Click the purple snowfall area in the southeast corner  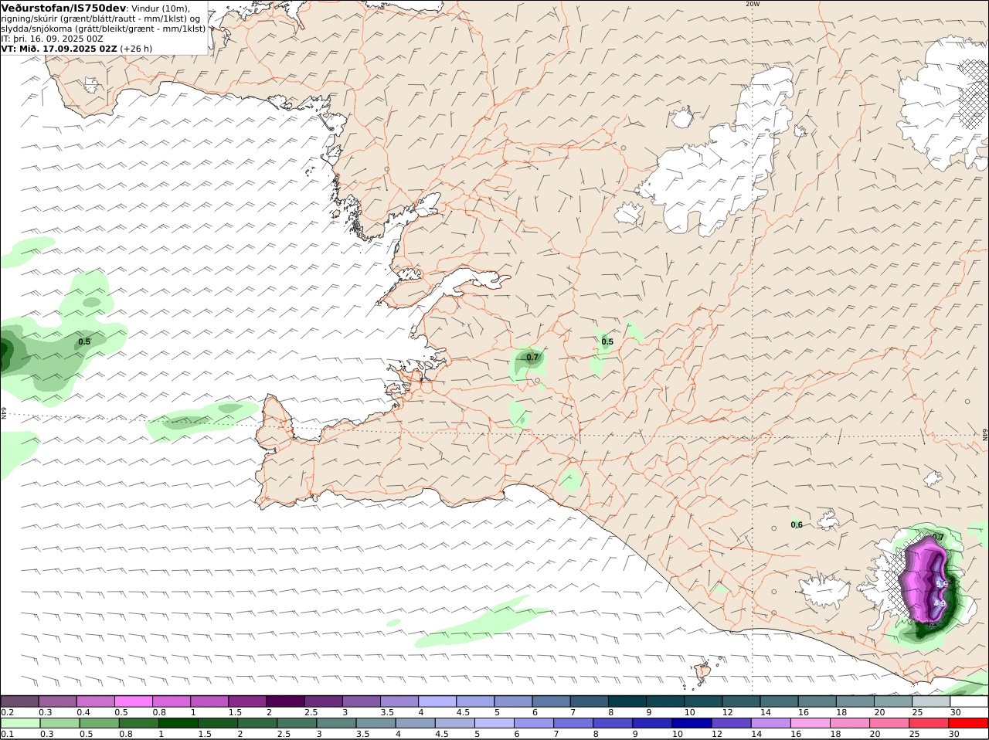(926, 581)
